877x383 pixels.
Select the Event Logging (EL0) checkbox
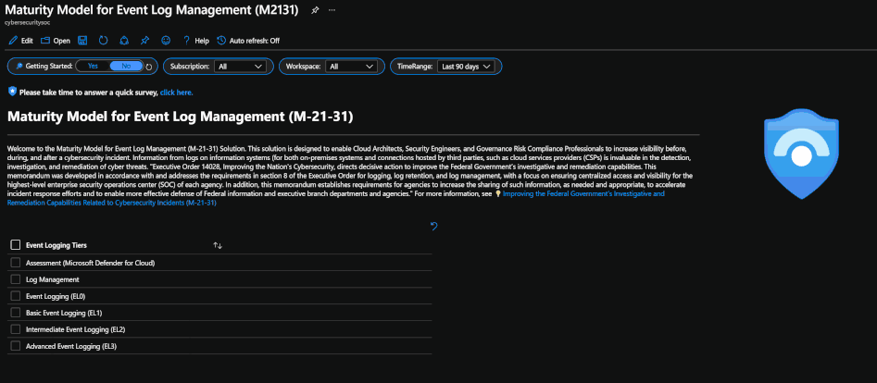pyautogui.click(x=16, y=296)
